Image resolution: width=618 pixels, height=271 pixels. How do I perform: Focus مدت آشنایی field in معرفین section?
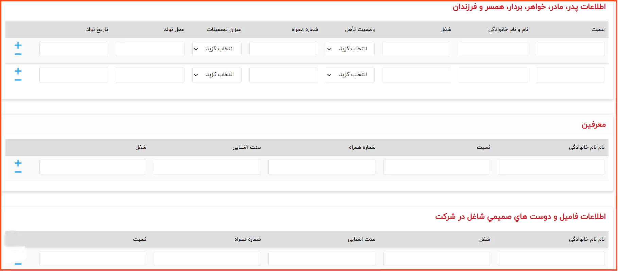tap(207, 167)
